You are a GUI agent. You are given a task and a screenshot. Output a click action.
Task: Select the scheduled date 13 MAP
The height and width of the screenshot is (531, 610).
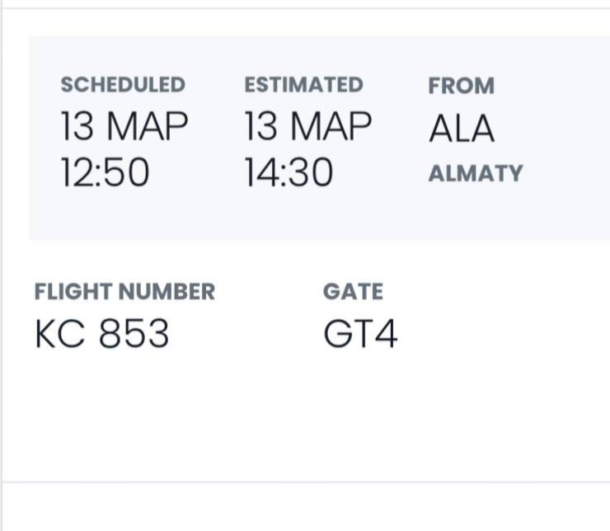click(x=124, y=128)
